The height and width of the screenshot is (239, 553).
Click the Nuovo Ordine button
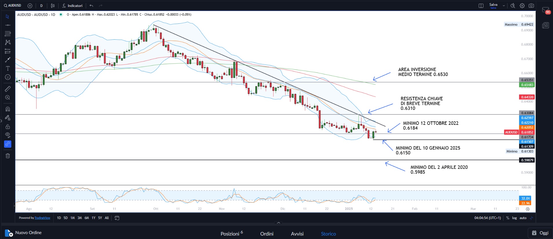[23, 233]
